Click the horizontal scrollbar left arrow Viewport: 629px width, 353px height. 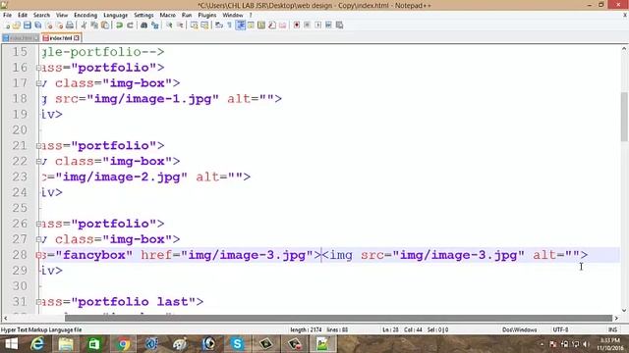click(5, 318)
